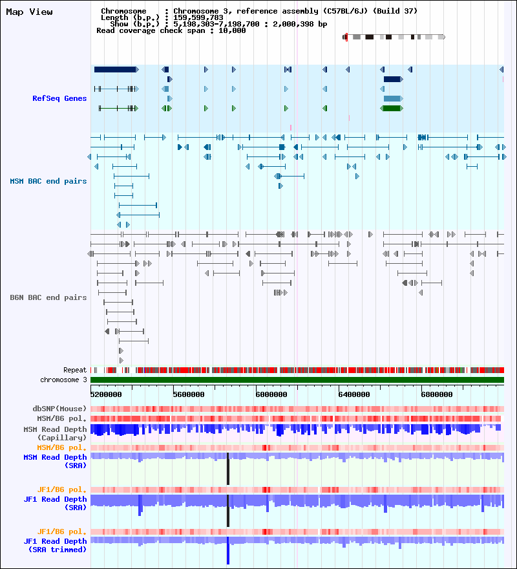Click the 5200000 ruler position
517x569 pixels.
106,394
